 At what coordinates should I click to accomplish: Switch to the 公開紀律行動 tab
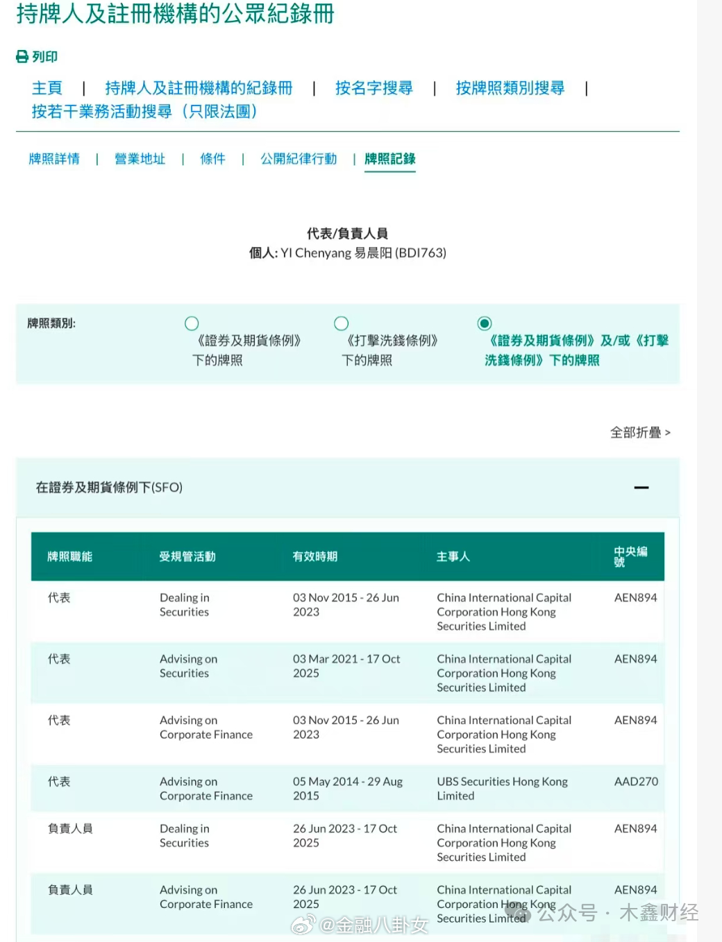[299, 159]
